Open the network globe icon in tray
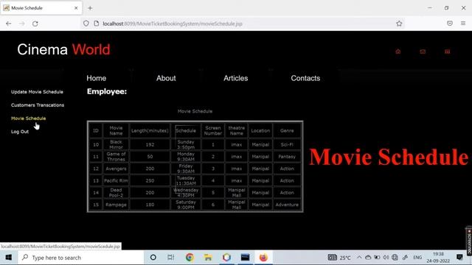472x265 pixels. click(395, 258)
